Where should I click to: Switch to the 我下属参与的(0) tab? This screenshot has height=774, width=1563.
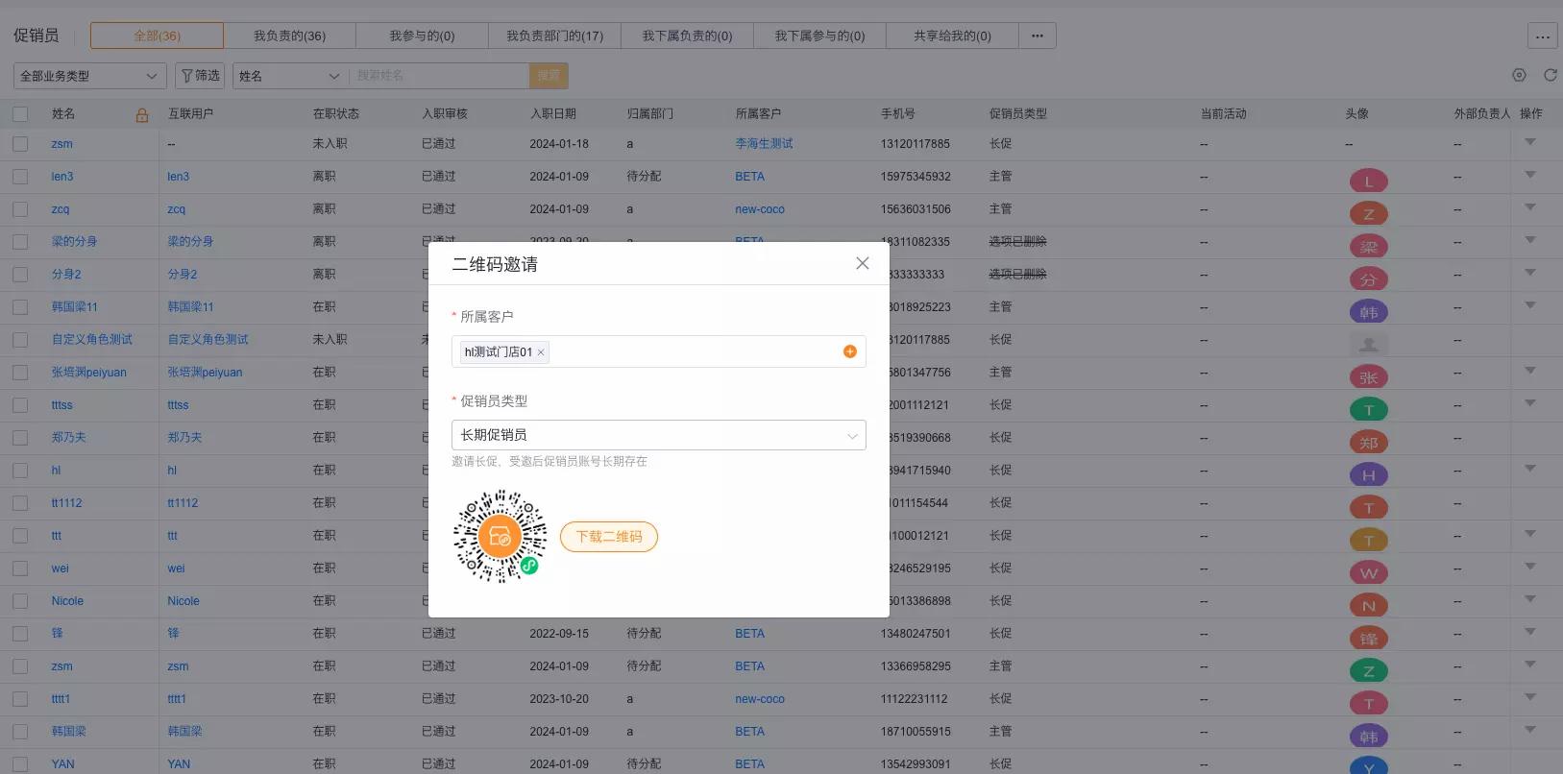tap(819, 36)
